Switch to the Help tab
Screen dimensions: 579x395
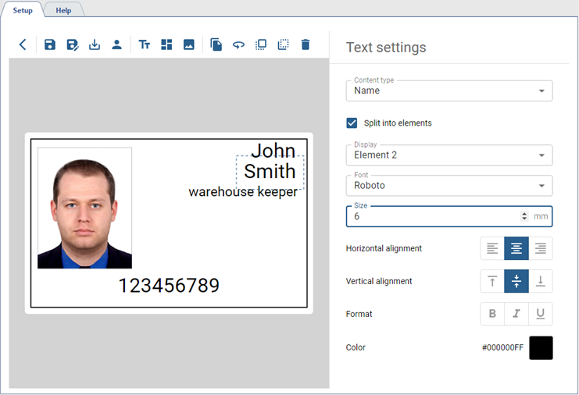tap(63, 10)
